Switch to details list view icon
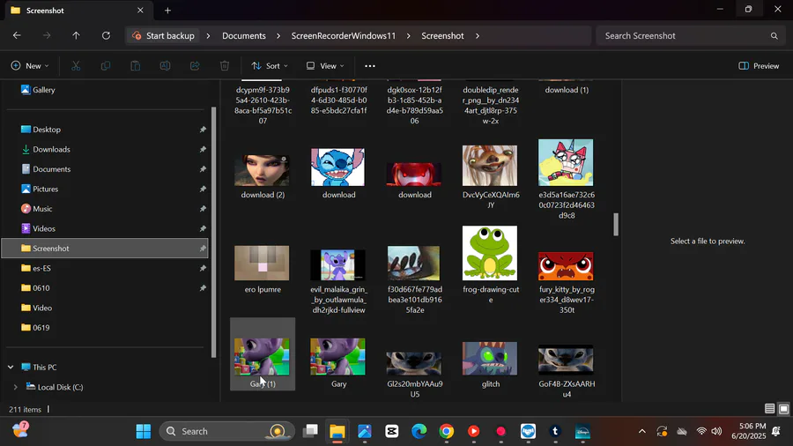The image size is (793, 446). point(769,409)
